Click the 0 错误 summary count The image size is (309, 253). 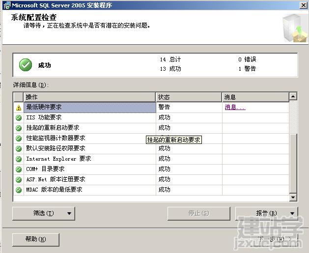coord(247,59)
